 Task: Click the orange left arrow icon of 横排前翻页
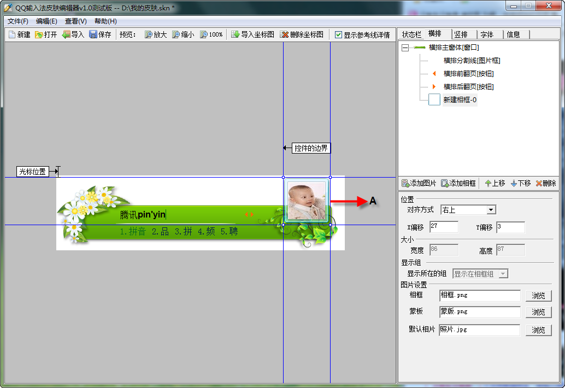434,73
